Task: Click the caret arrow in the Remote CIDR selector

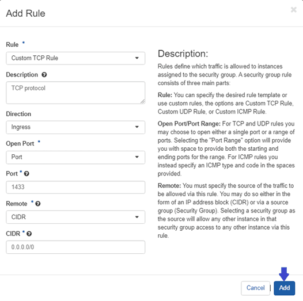Action: (137, 217)
